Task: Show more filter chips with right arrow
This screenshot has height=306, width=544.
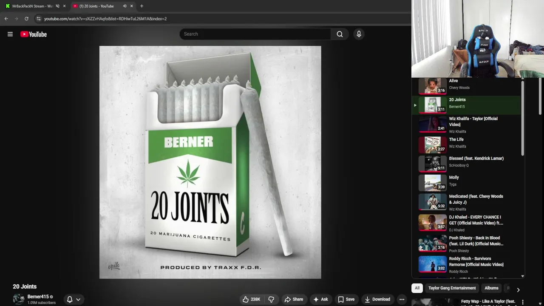Action: point(518,290)
